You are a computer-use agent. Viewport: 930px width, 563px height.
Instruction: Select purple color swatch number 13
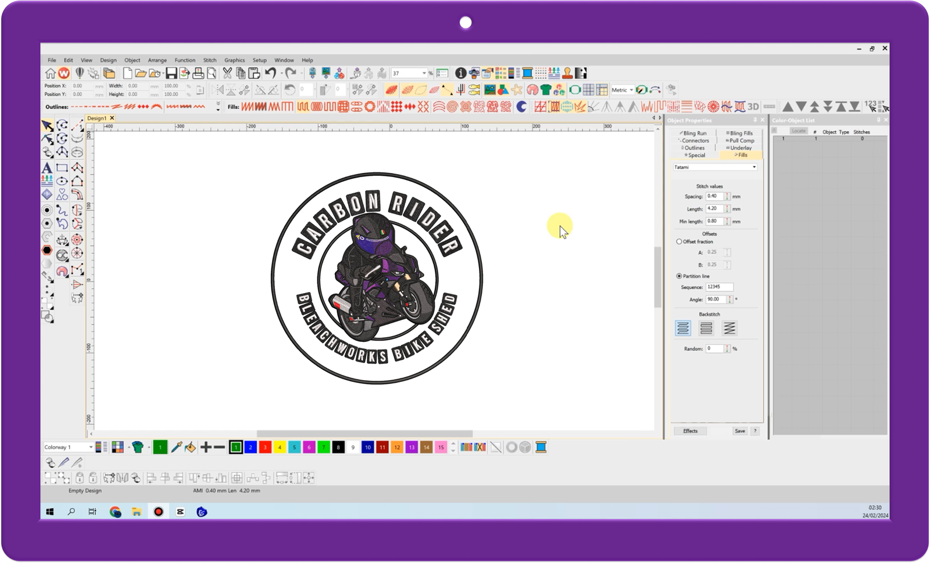pos(412,447)
